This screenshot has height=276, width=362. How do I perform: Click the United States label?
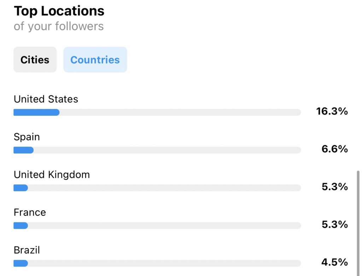click(46, 99)
